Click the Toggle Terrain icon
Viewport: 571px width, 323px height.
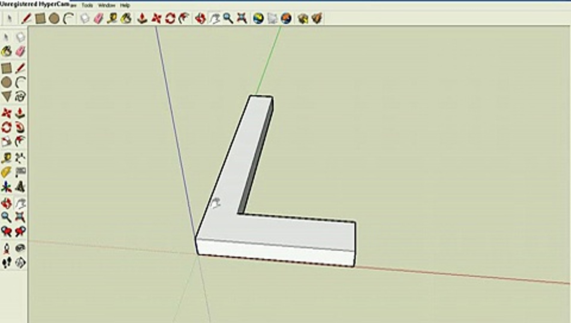click(272, 19)
